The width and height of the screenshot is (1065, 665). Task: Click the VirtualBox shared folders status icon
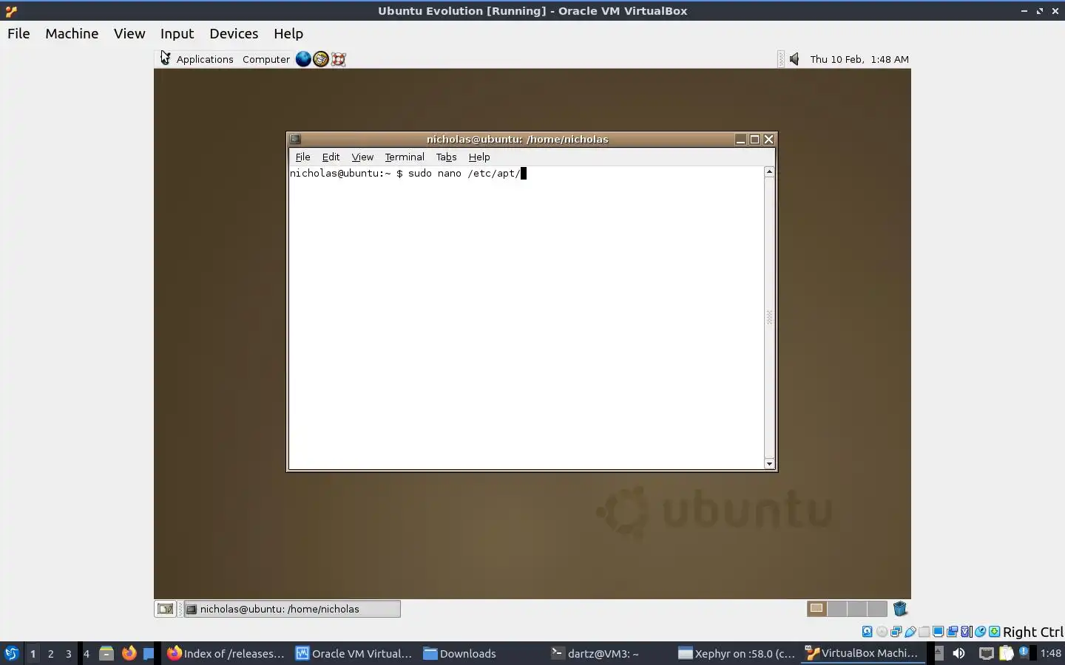click(x=924, y=632)
